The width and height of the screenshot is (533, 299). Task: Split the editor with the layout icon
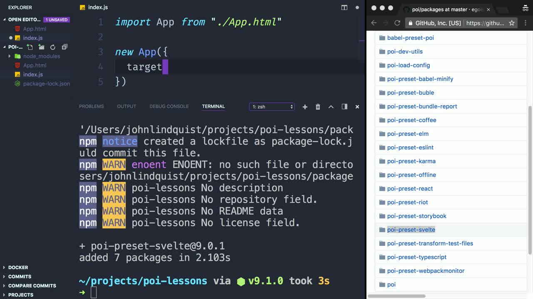[344, 7]
